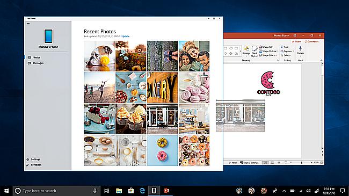
Task: Collapse the PowerPoint ribbon
Action: click(x=321, y=60)
